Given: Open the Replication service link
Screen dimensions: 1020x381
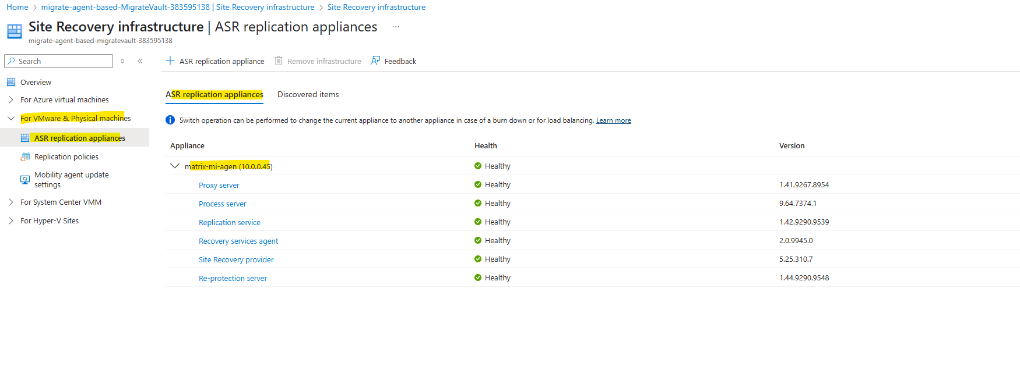Looking at the screenshot, I should [x=230, y=222].
